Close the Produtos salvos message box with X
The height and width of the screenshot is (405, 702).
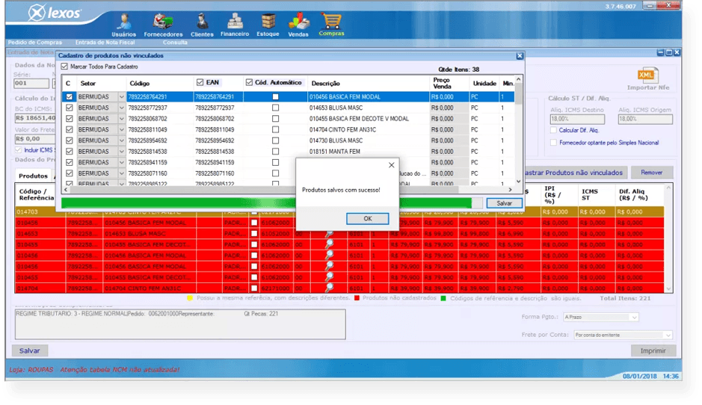[x=391, y=165]
